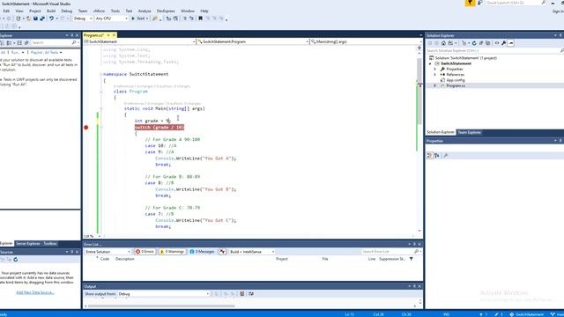Collapse the SwitchStatement project node
564x317 pixels.
click(x=430, y=63)
